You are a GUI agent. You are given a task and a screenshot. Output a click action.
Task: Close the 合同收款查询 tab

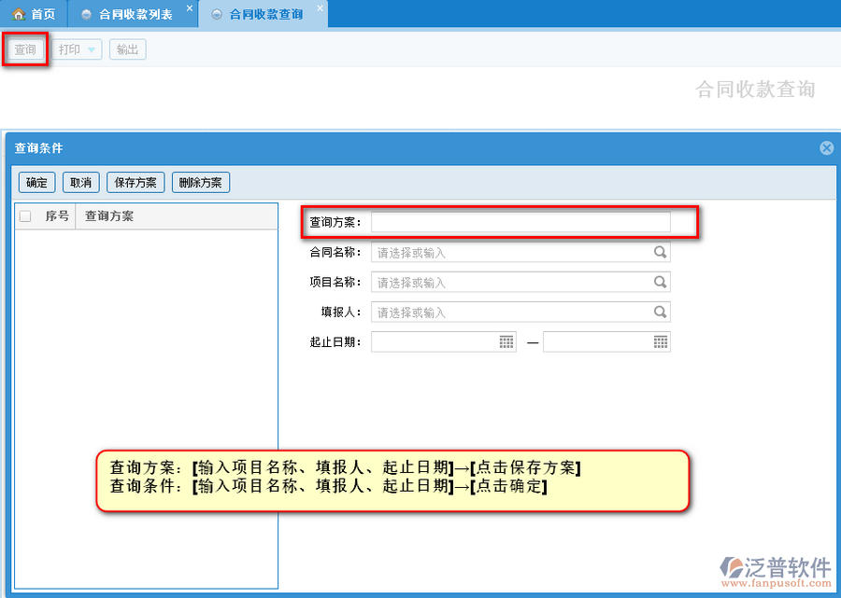[x=320, y=8]
